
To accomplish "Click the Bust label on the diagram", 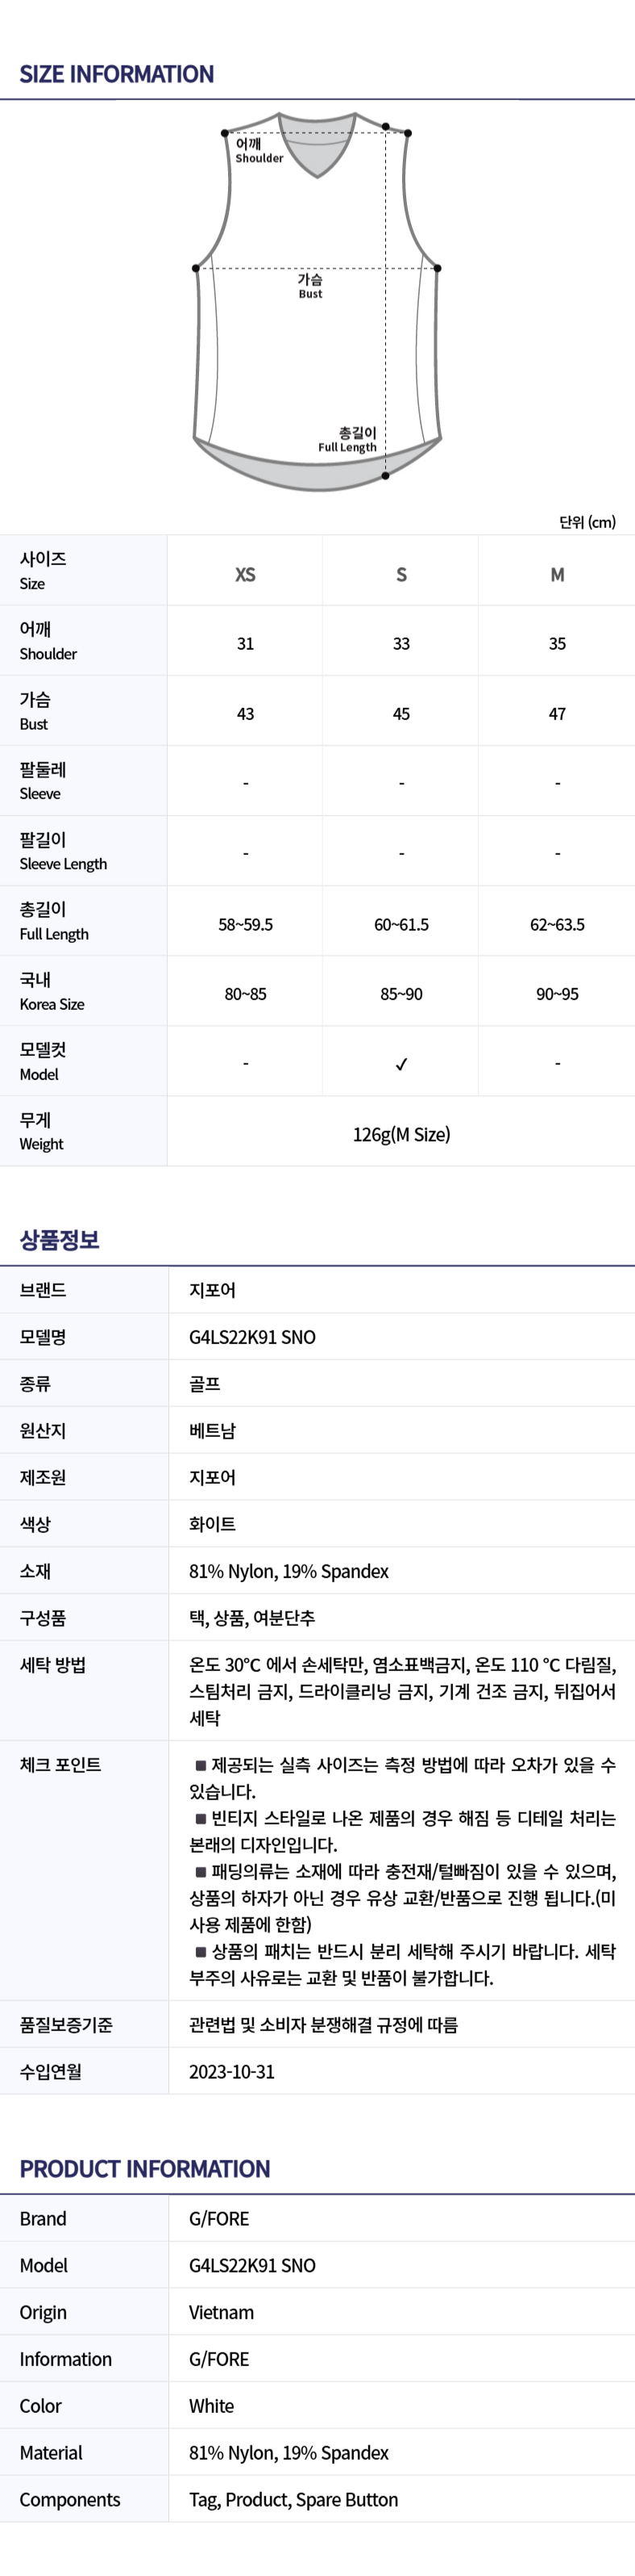I will [x=310, y=286].
